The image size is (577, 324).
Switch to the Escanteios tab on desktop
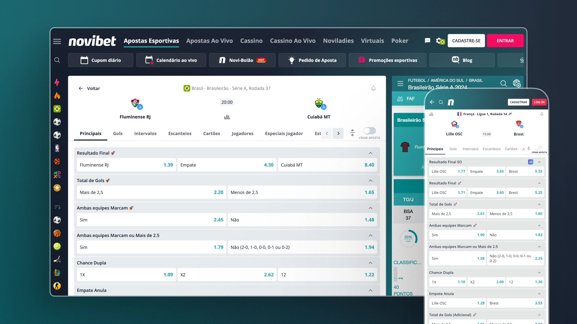180,133
